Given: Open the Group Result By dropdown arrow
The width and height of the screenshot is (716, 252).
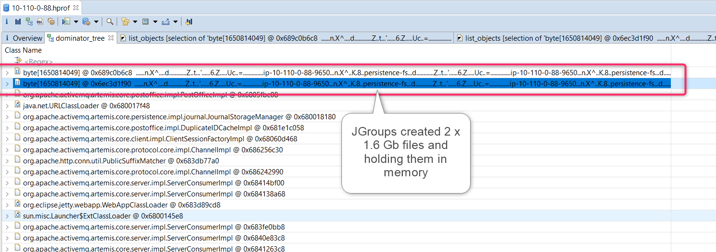Looking at the screenshot, I should (135, 22).
